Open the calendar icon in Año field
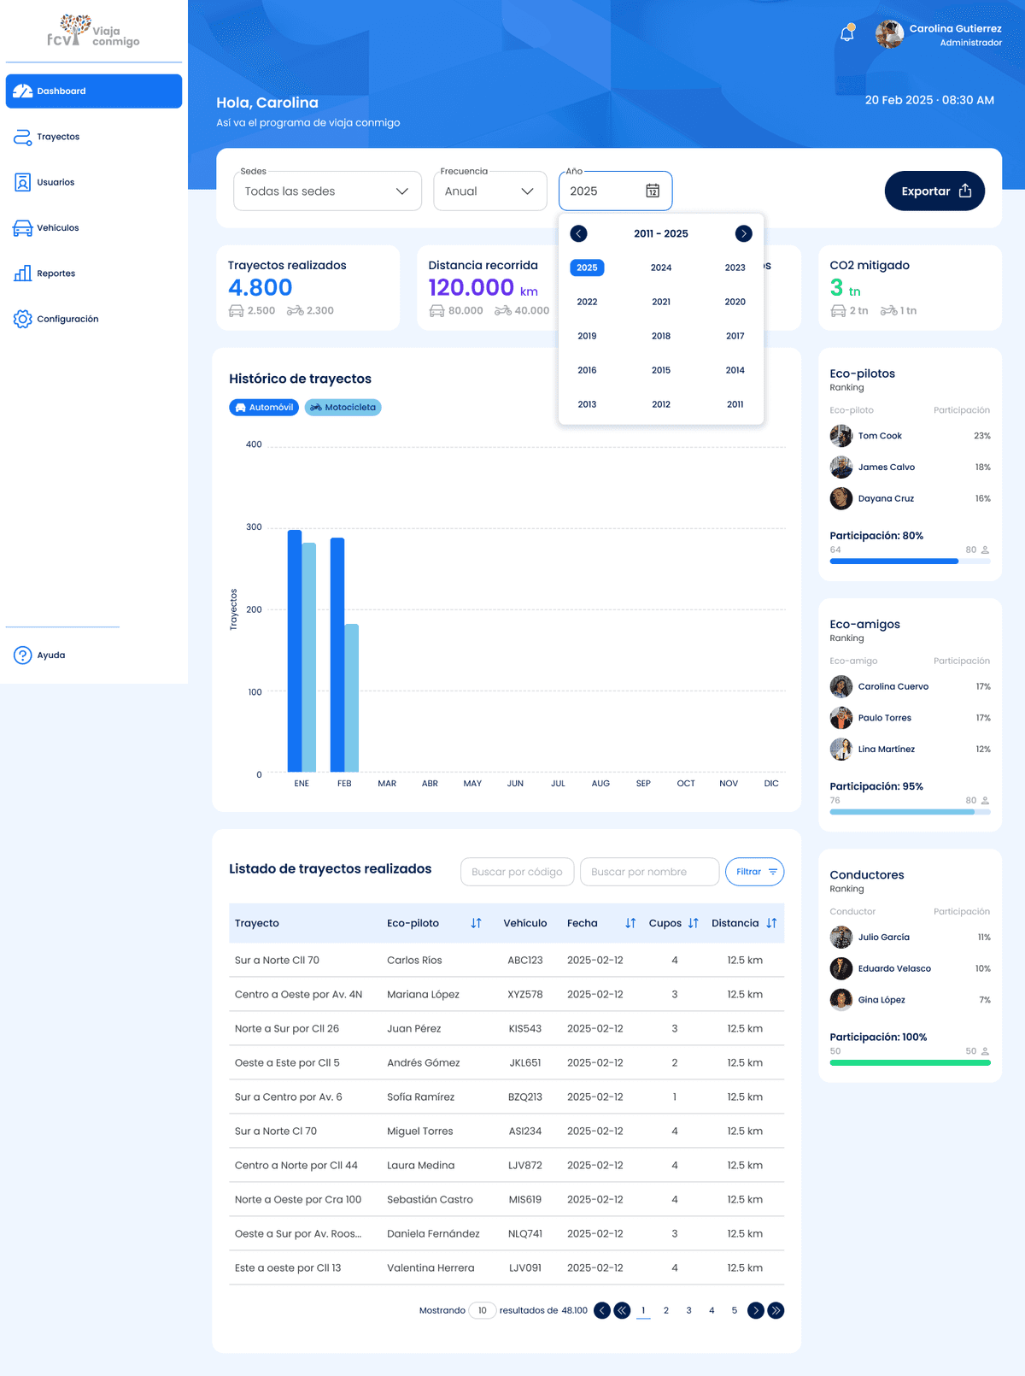This screenshot has height=1376, width=1025. pyautogui.click(x=653, y=191)
